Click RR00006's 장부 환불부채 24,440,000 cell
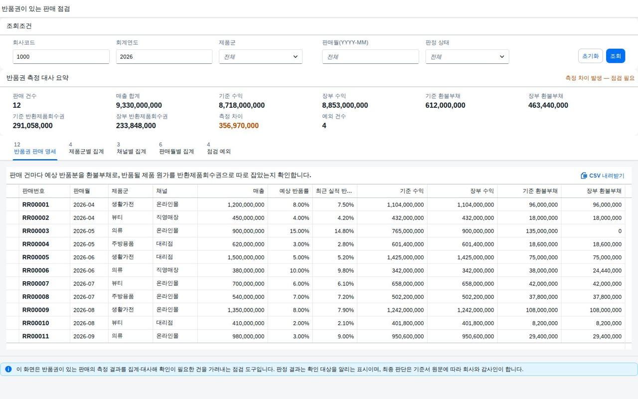This screenshot has width=638, height=399. point(593,270)
